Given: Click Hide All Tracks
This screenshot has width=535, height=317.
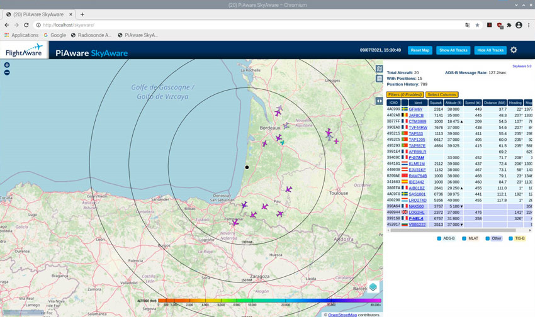Looking at the screenshot, I should 490,50.
